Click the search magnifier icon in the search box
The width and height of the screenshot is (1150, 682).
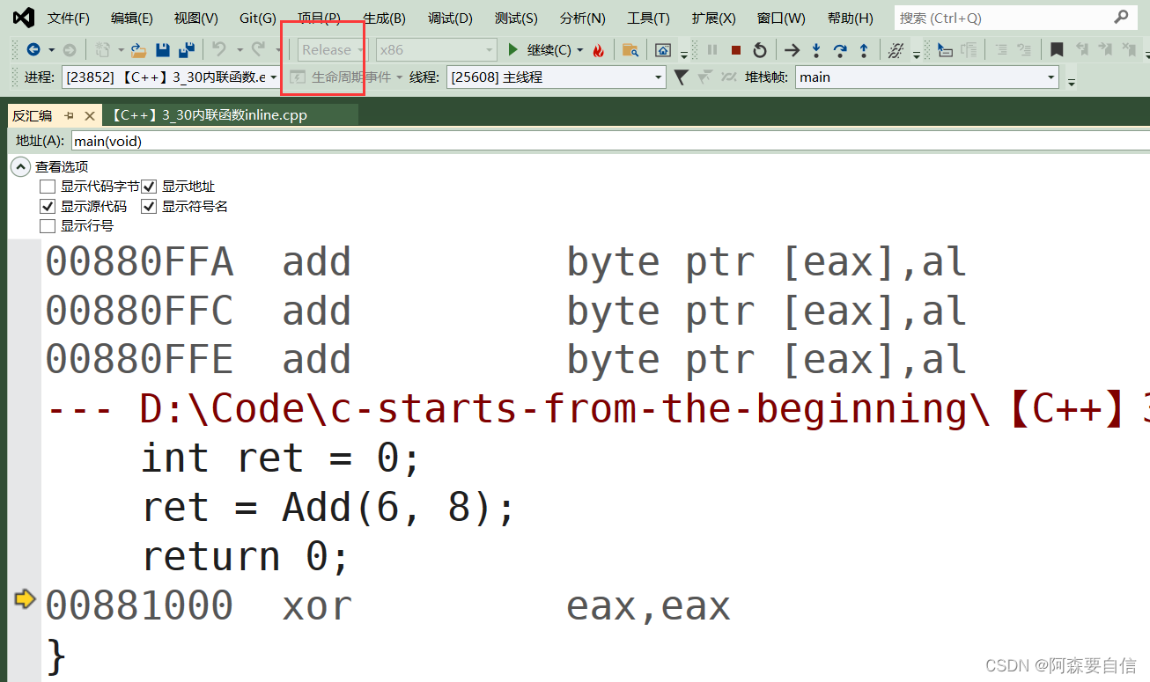coord(1121,17)
